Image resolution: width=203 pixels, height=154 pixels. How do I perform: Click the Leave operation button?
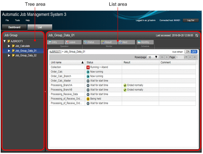[x=73, y=42]
